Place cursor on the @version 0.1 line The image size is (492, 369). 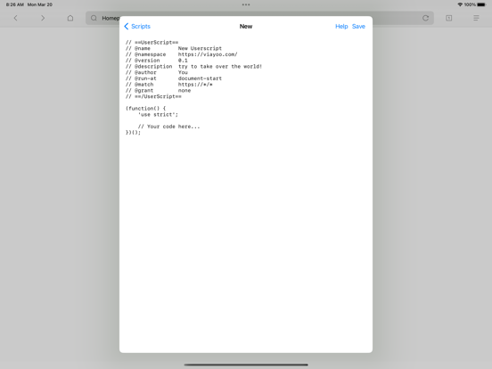[x=157, y=61]
